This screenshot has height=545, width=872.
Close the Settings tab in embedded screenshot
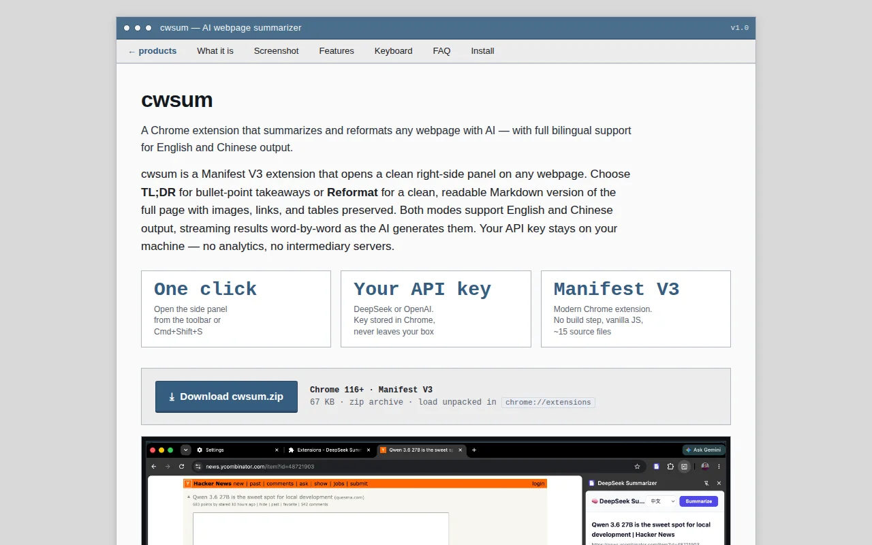click(277, 450)
